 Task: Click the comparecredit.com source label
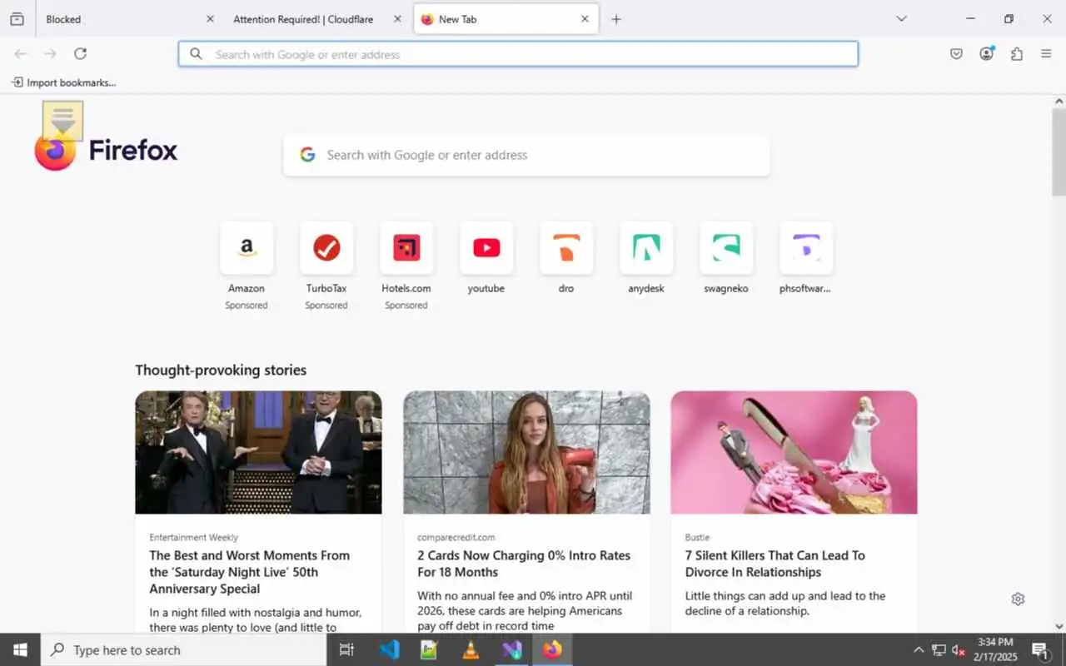(x=456, y=538)
